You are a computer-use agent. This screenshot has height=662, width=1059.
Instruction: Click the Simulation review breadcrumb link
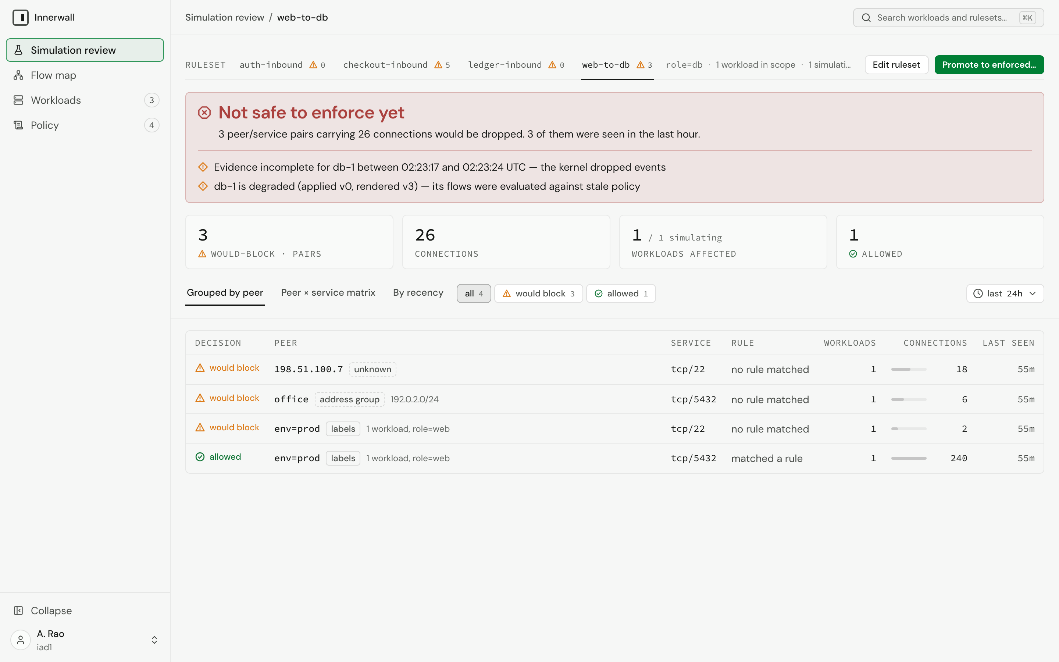[x=225, y=18]
